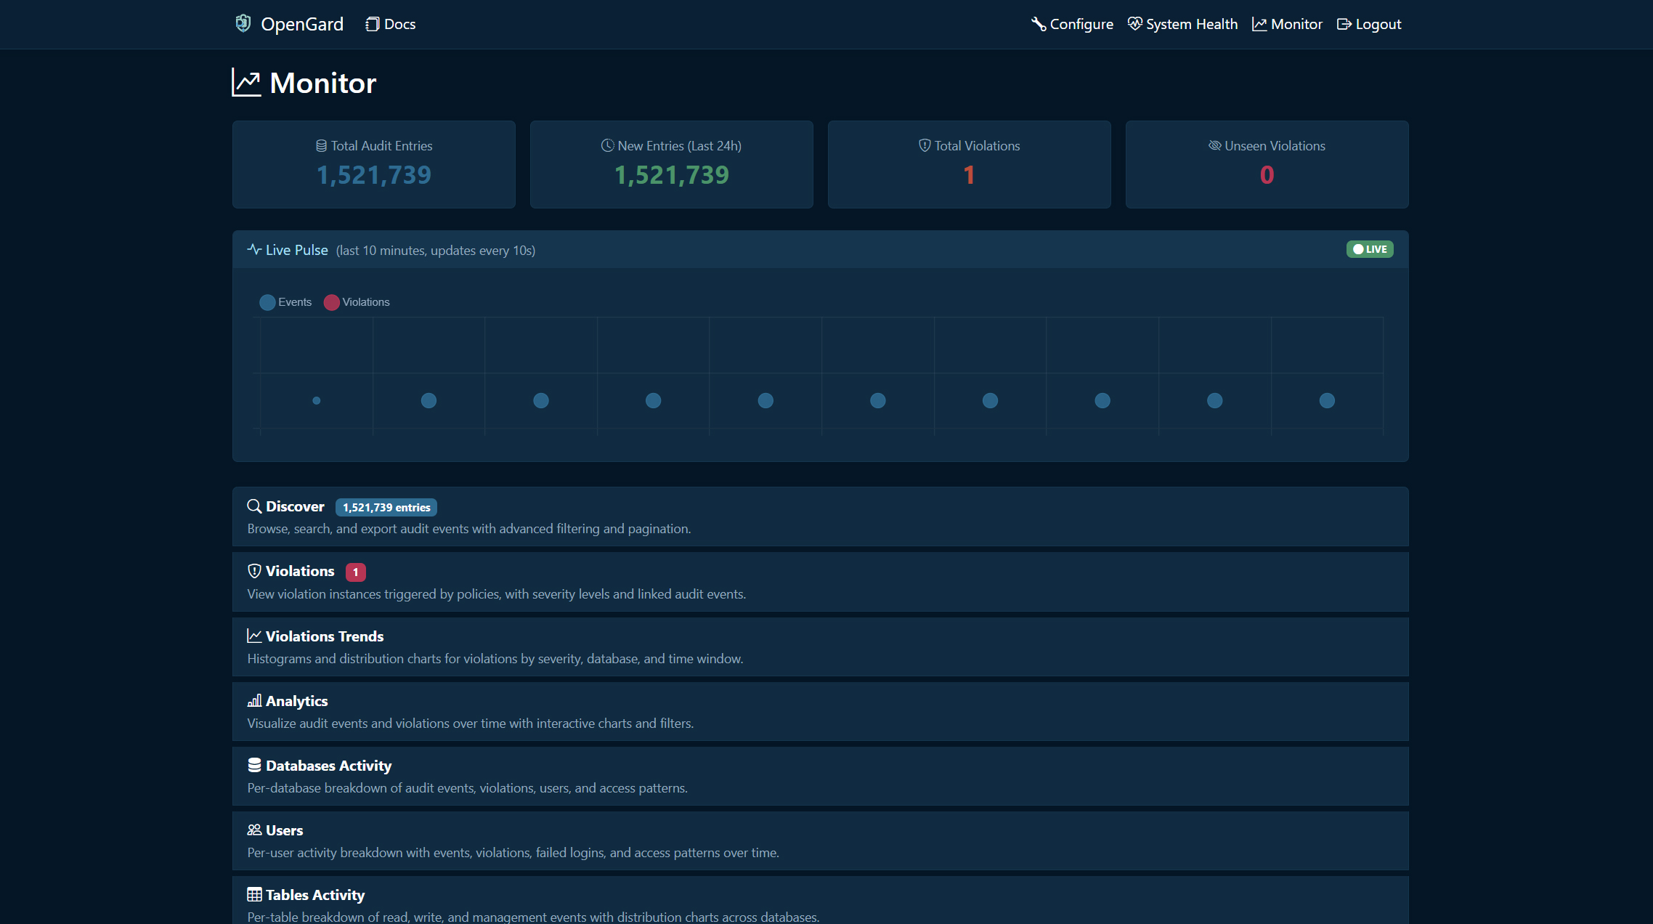Click the LIVE status indicator
Image resolution: width=1653 pixels, height=924 pixels.
pos(1369,249)
